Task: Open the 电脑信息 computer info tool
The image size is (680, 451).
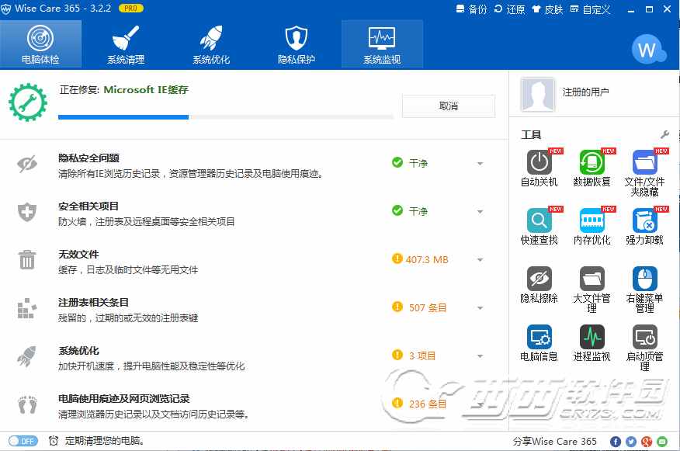Action: tap(539, 338)
